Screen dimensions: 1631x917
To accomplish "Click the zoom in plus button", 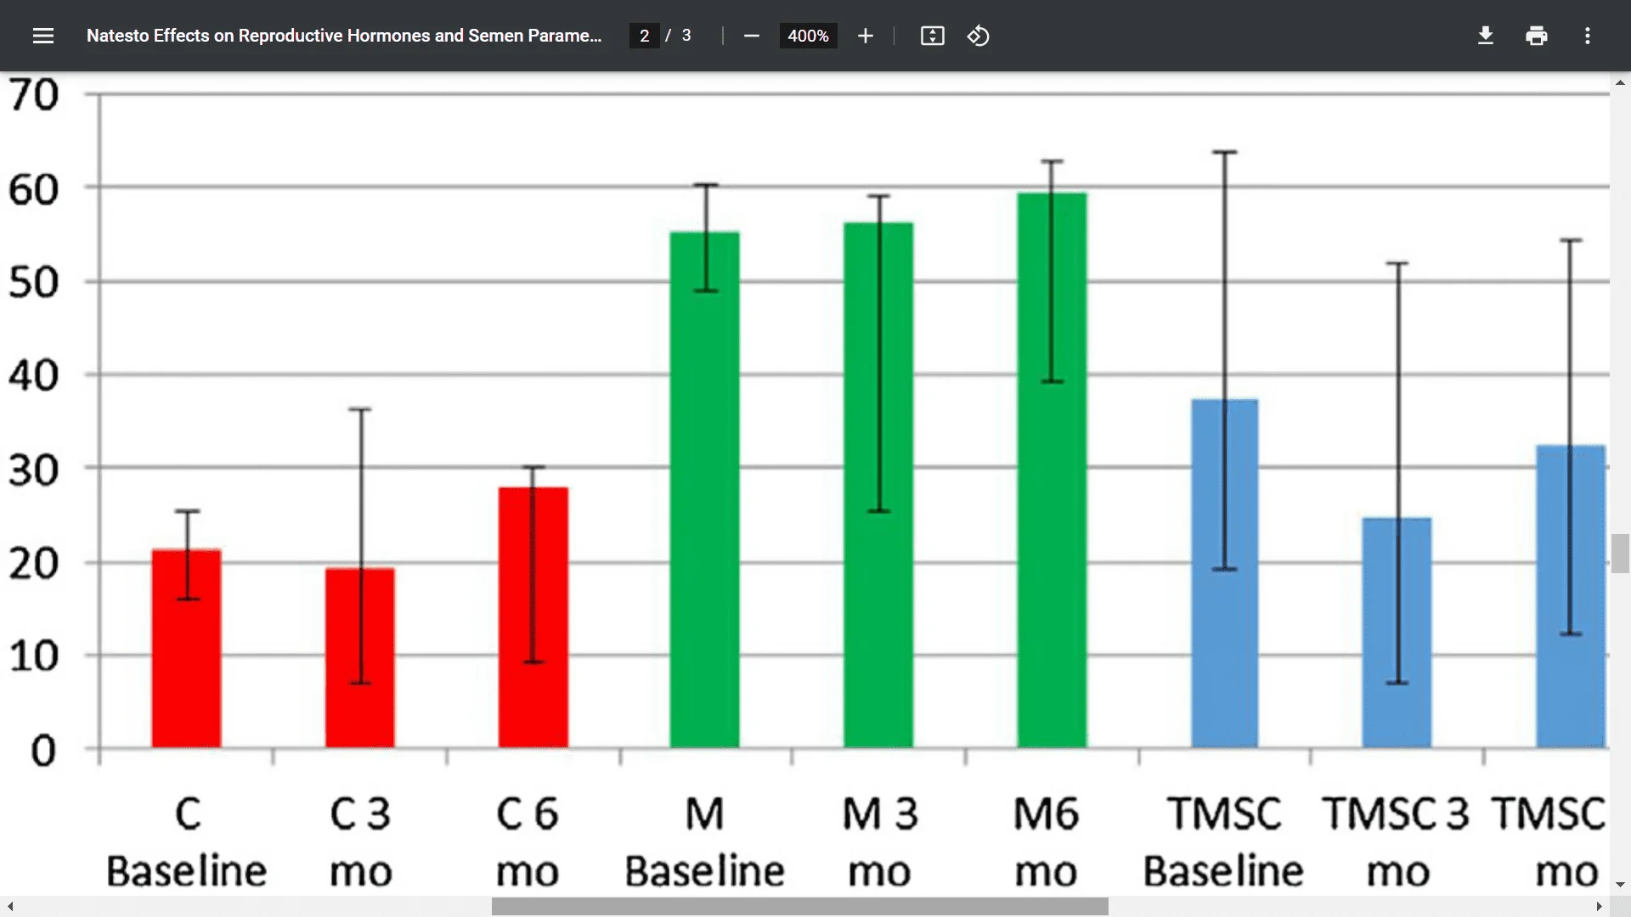I will click(865, 36).
